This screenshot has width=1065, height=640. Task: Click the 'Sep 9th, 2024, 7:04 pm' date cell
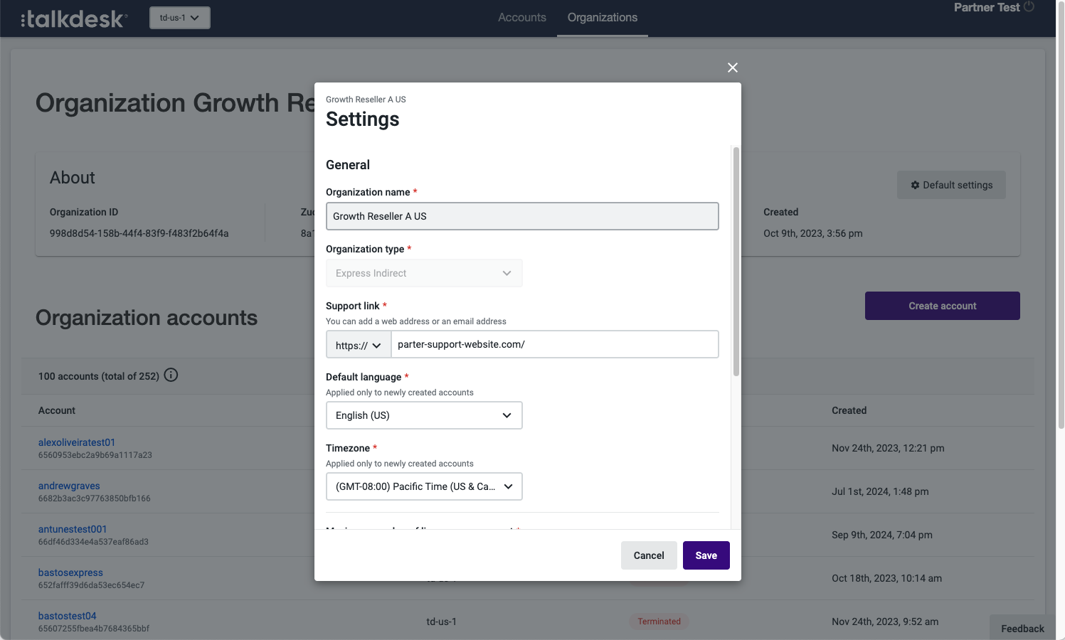(x=882, y=535)
